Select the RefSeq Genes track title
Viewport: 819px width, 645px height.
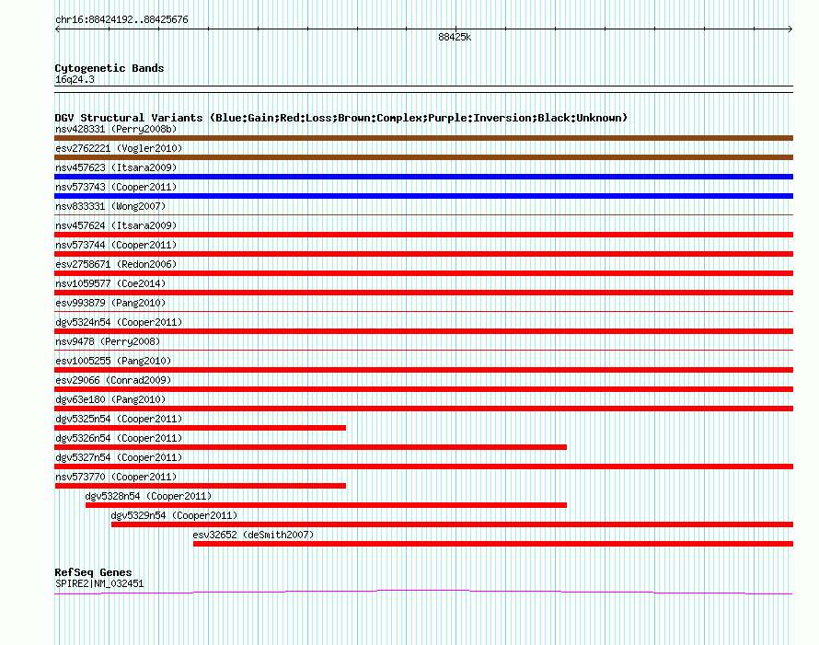click(93, 572)
